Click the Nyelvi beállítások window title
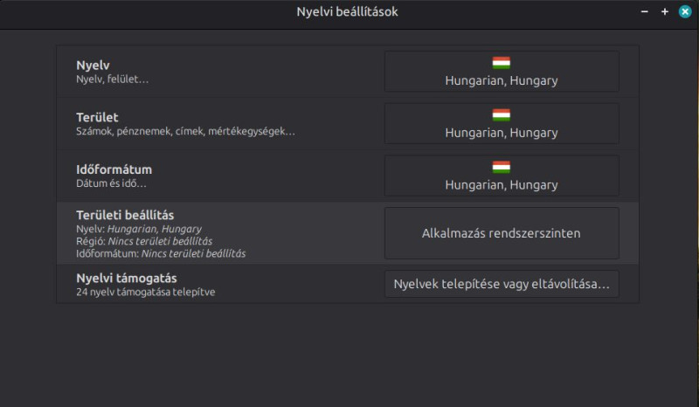This screenshot has width=699, height=407. (x=348, y=12)
